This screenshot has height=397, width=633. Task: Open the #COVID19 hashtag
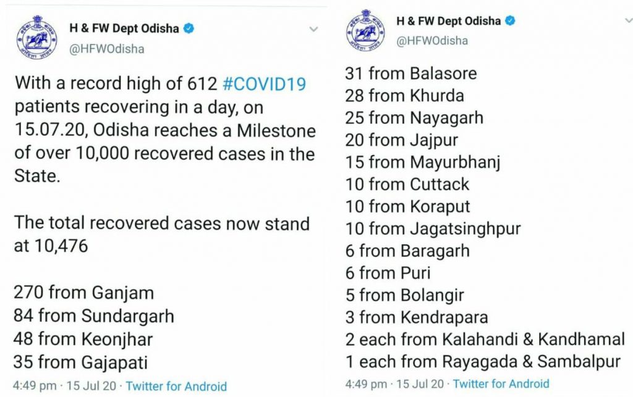tap(264, 84)
